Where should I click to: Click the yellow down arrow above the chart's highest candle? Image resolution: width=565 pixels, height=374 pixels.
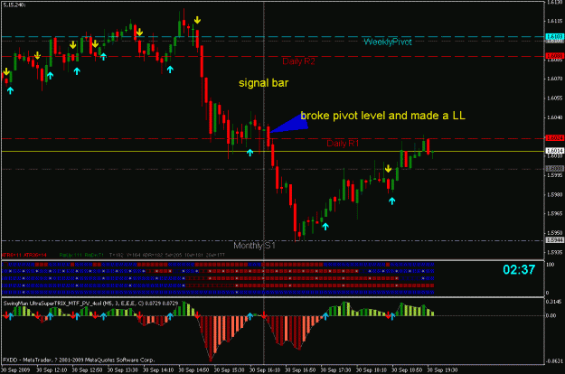click(x=197, y=20)
